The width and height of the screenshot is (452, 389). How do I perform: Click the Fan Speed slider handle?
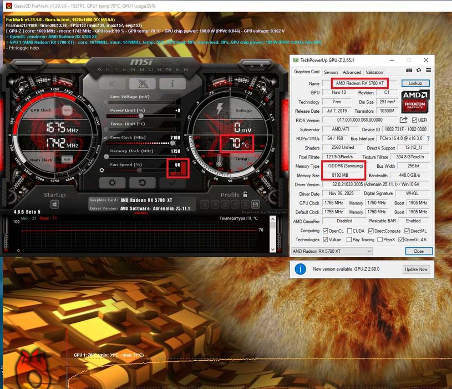(139, 171)
